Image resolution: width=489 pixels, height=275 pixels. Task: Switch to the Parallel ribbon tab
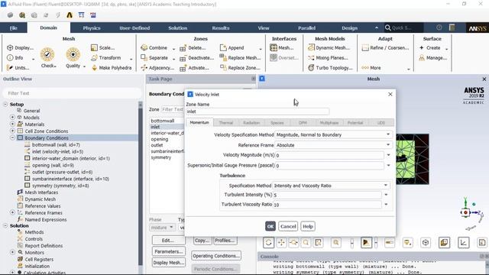pyautogui.click(x=307, y=27)
